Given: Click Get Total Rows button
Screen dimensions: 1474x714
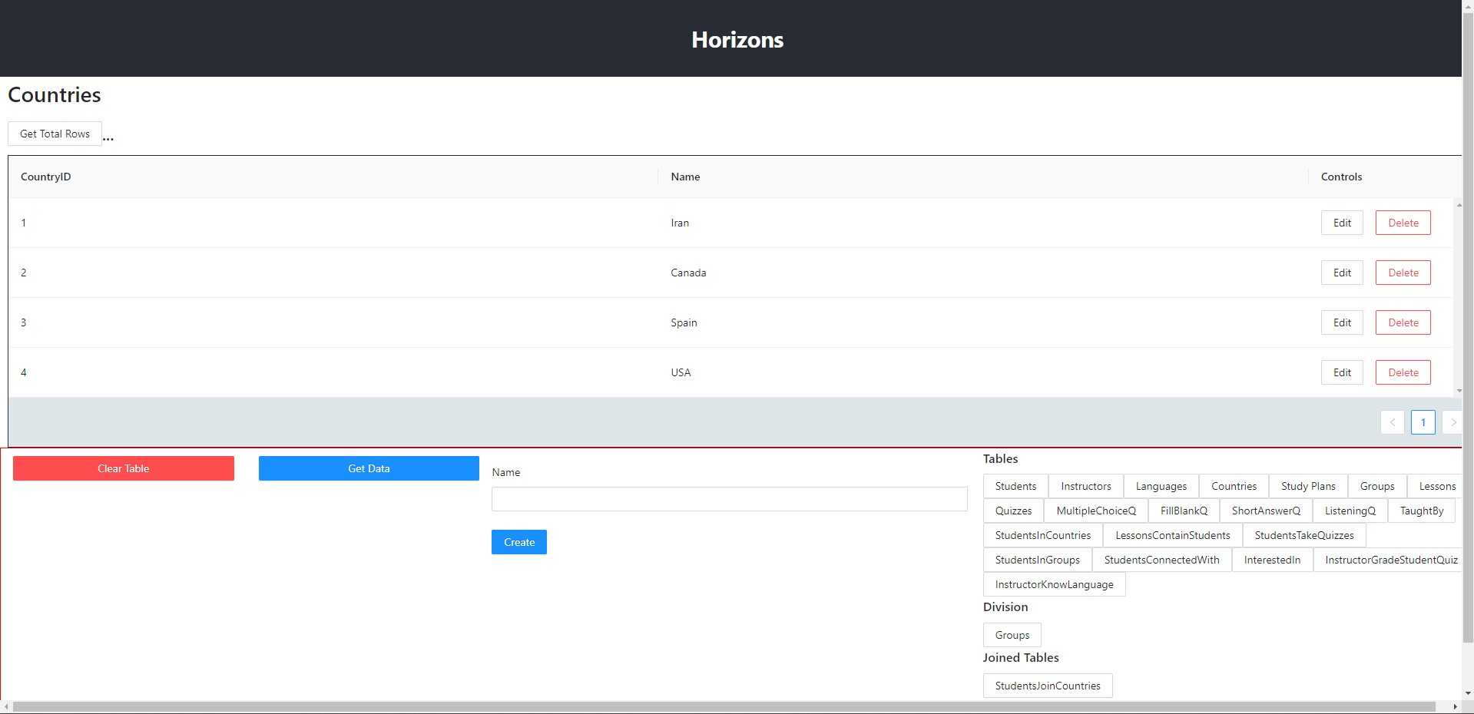Looking at the screenshot, I should (55, 134).
